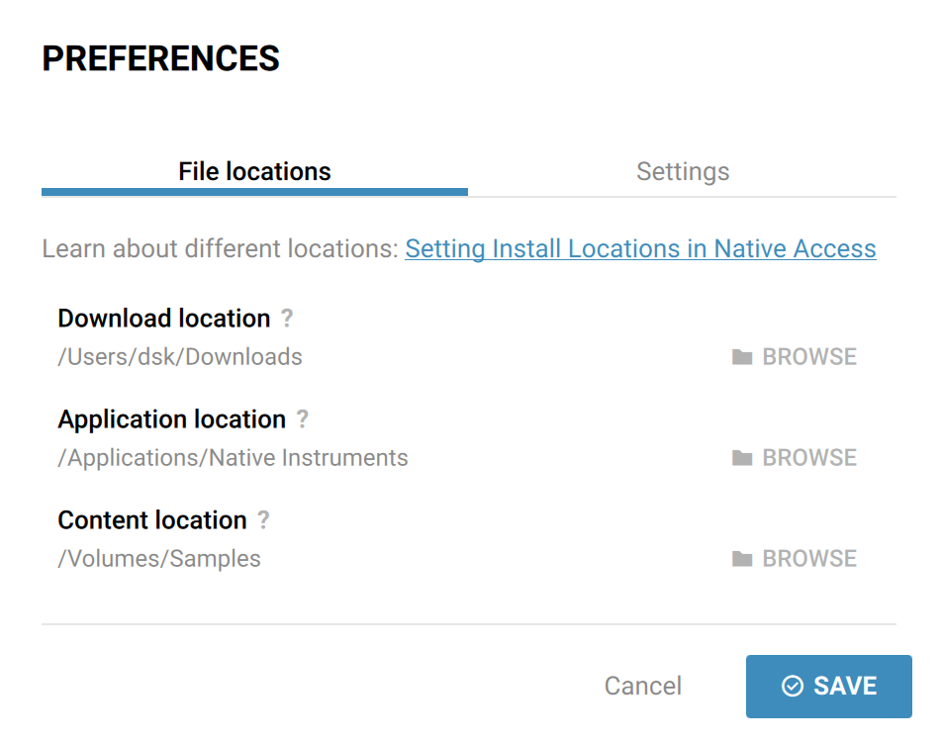Open help tooltip for Download location
942x742 pixels.
(x=287, y=318)
